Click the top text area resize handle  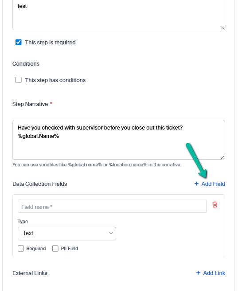[222, 28]
